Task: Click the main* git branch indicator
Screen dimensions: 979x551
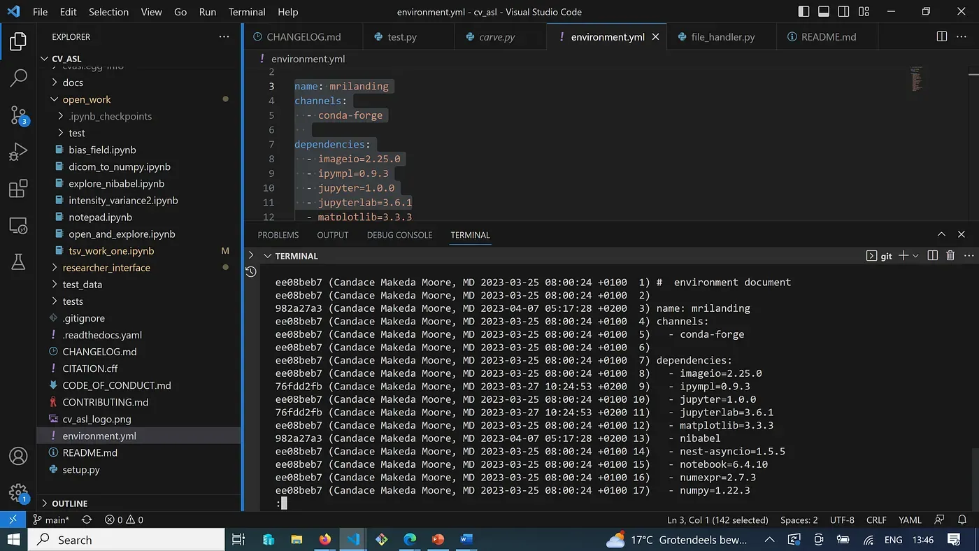Action: coord(51,520)
